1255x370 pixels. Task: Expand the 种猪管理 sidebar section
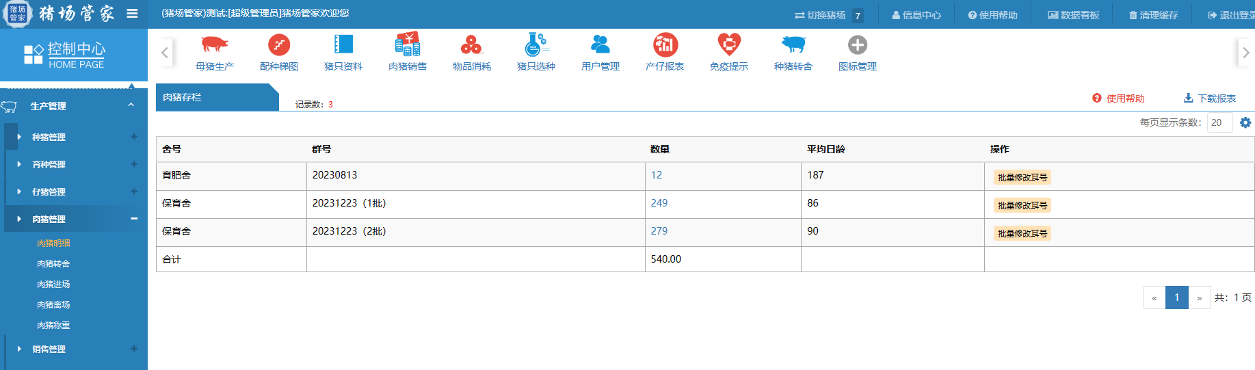(74, 137)
